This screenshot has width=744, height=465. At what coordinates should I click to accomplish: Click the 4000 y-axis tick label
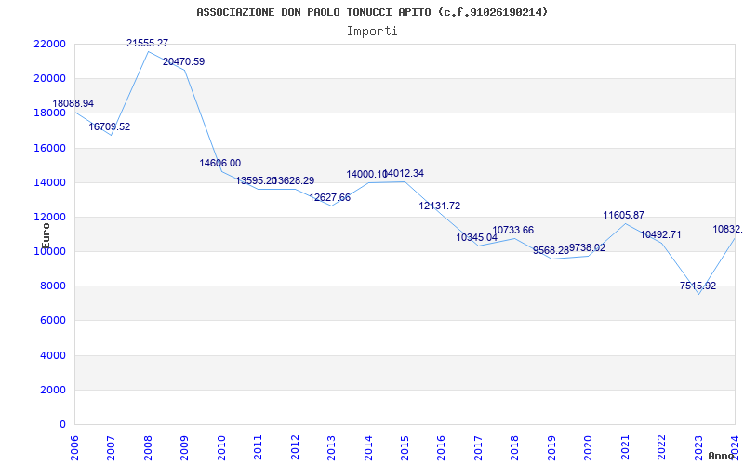coord(52,355)
